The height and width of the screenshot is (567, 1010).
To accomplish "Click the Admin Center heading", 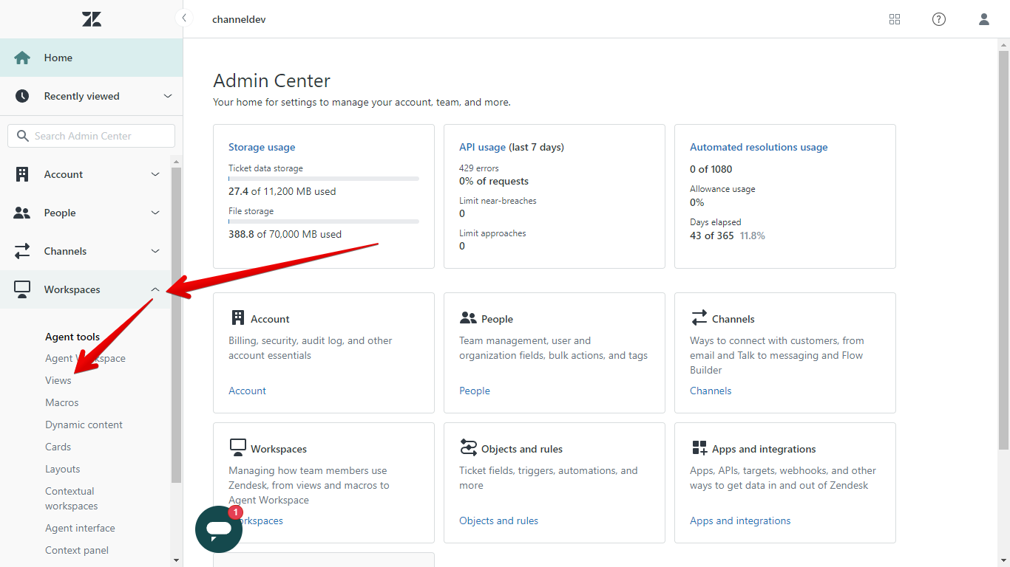I will [272, 80].
